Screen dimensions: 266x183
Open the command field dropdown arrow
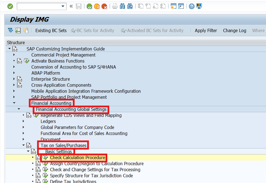pyautogui.click(x=63, y=6)
